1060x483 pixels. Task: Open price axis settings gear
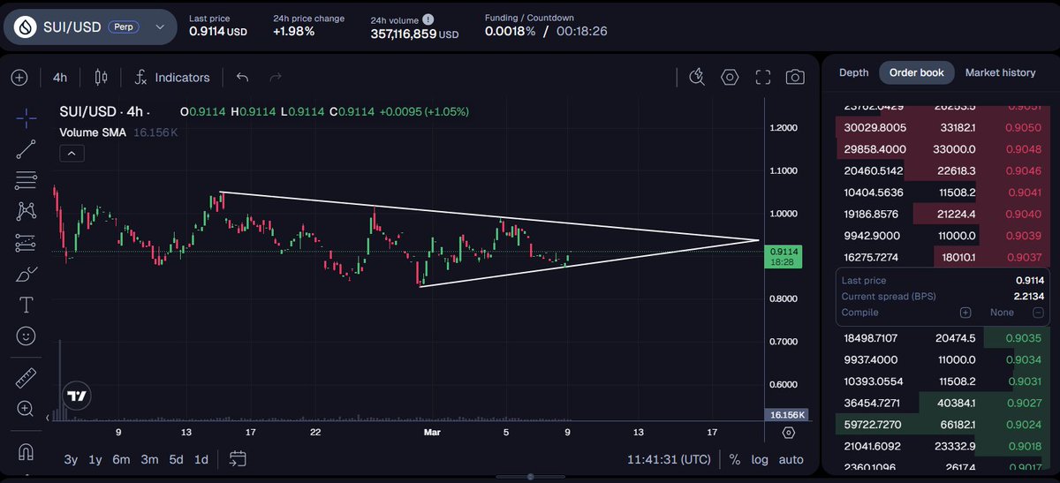pyautogui.click(x=788, y=433)
